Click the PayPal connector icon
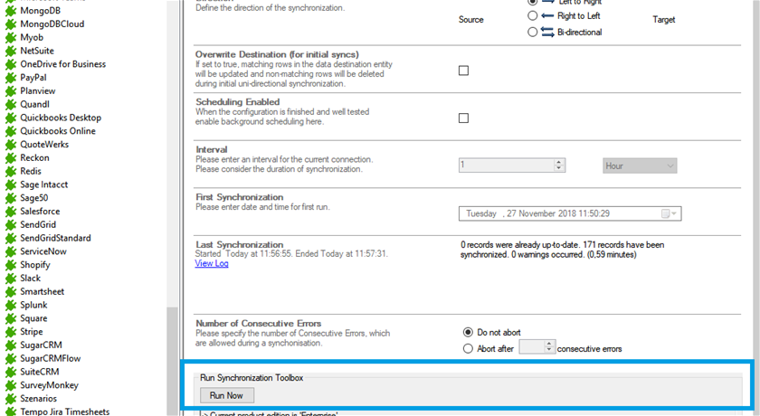The height and width of the screenshot is (416, 760). pyautogui.click(x=11, y=78)
